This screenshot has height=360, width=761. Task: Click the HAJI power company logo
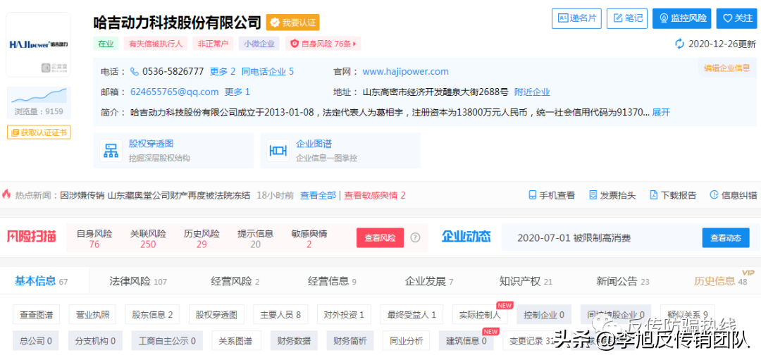[x=38, y=44]
